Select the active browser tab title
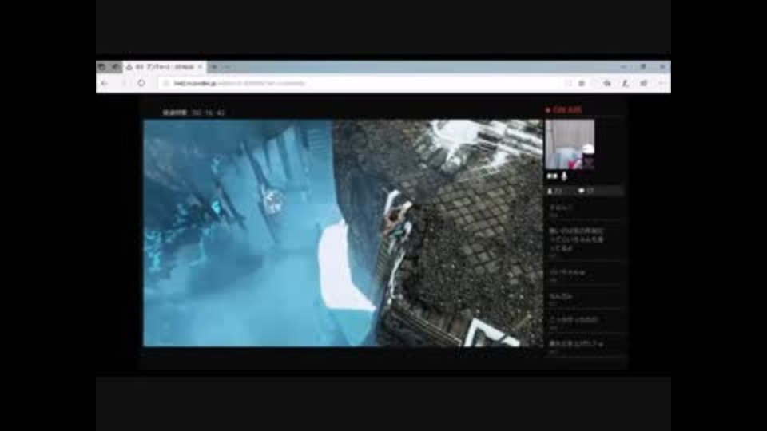 click(x=165, y=67)
